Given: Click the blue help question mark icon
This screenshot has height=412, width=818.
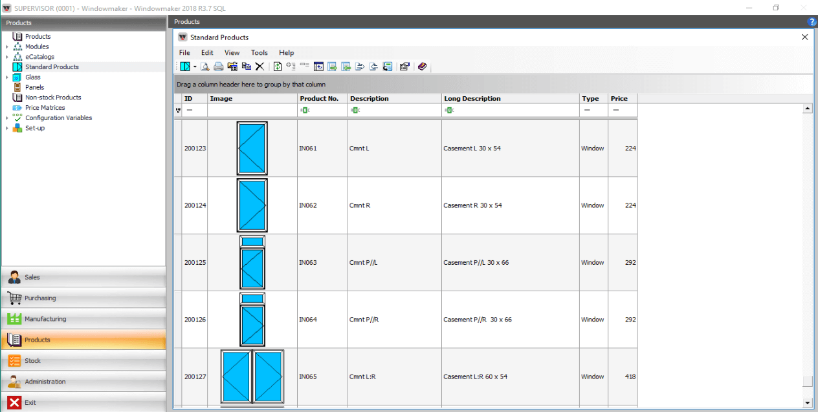Looking at the screenshot, I should [813, 22].
